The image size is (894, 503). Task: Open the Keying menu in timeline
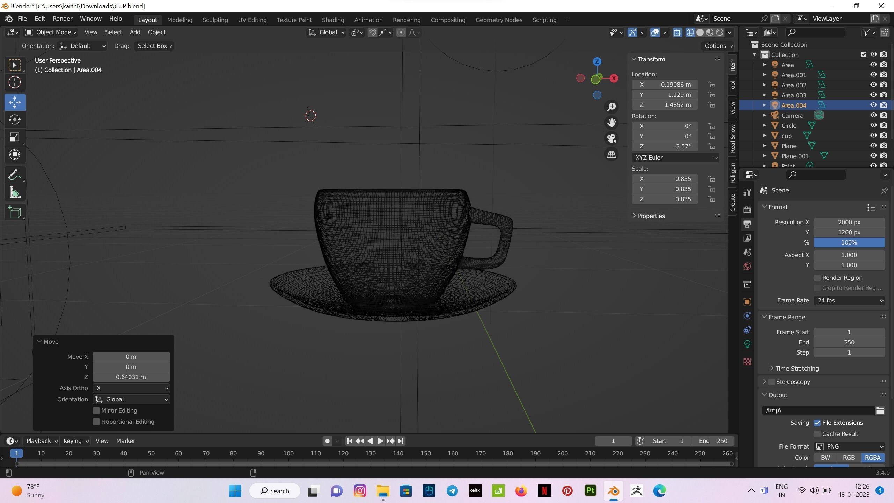(76, 441)
